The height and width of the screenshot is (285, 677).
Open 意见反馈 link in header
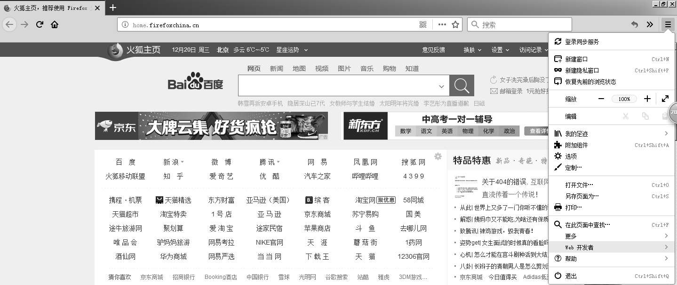433,50
